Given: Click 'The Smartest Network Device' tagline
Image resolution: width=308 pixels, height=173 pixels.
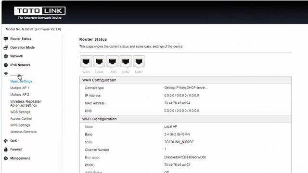Looking at the screenshot, I should coord(39,18).
